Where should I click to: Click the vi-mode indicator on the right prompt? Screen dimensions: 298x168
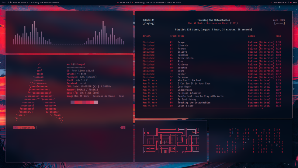pyautogui.click(x=123, y=128)
